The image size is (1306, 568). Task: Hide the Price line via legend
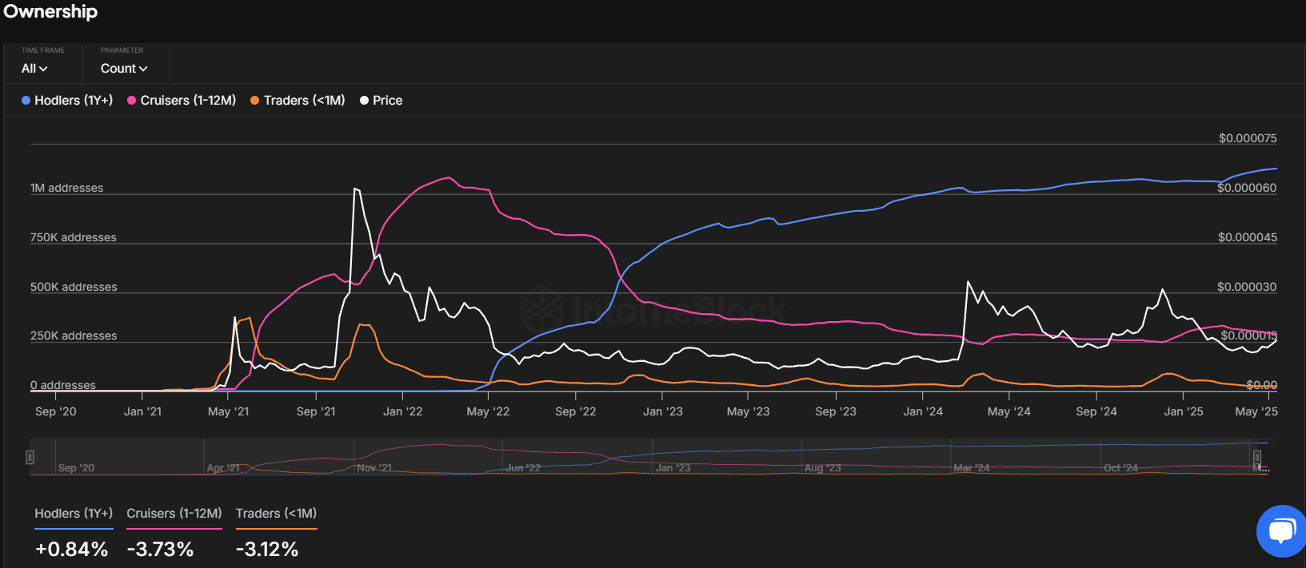point(387,101)
